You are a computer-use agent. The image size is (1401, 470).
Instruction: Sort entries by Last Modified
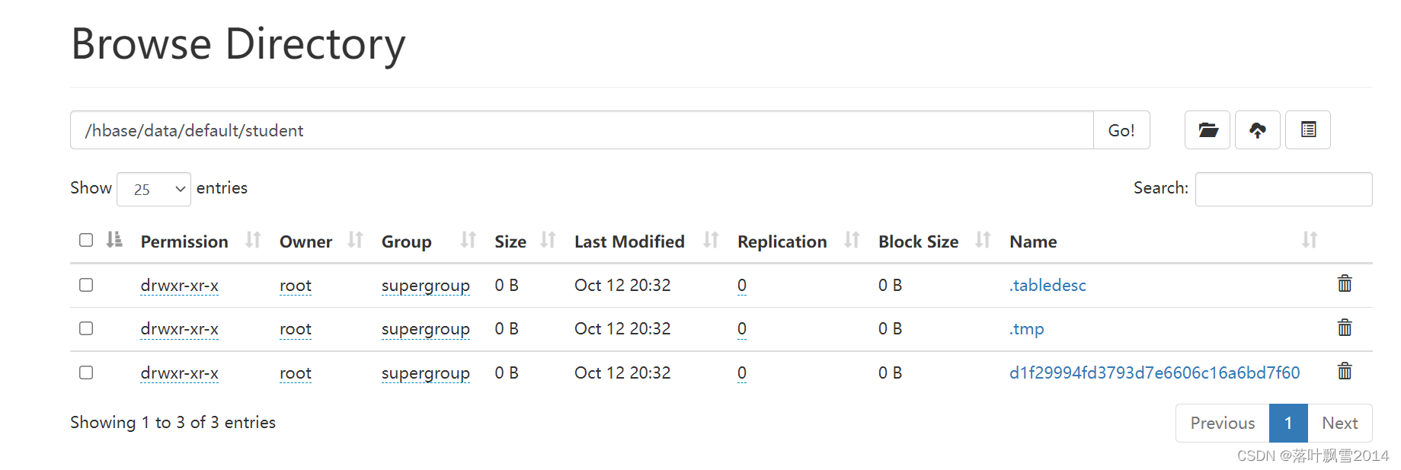(629, 241)
